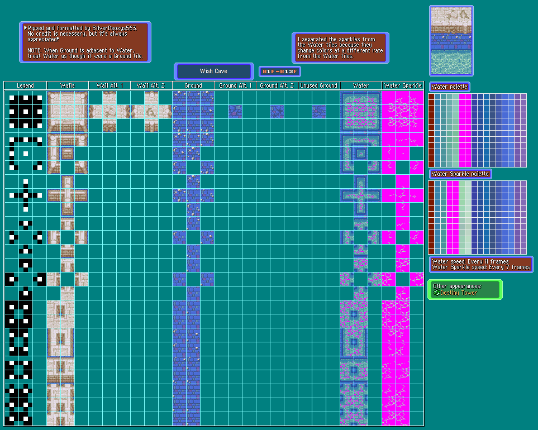
Task: Click the 'Water speed: Every 11 frames' line
Action: 470,261
